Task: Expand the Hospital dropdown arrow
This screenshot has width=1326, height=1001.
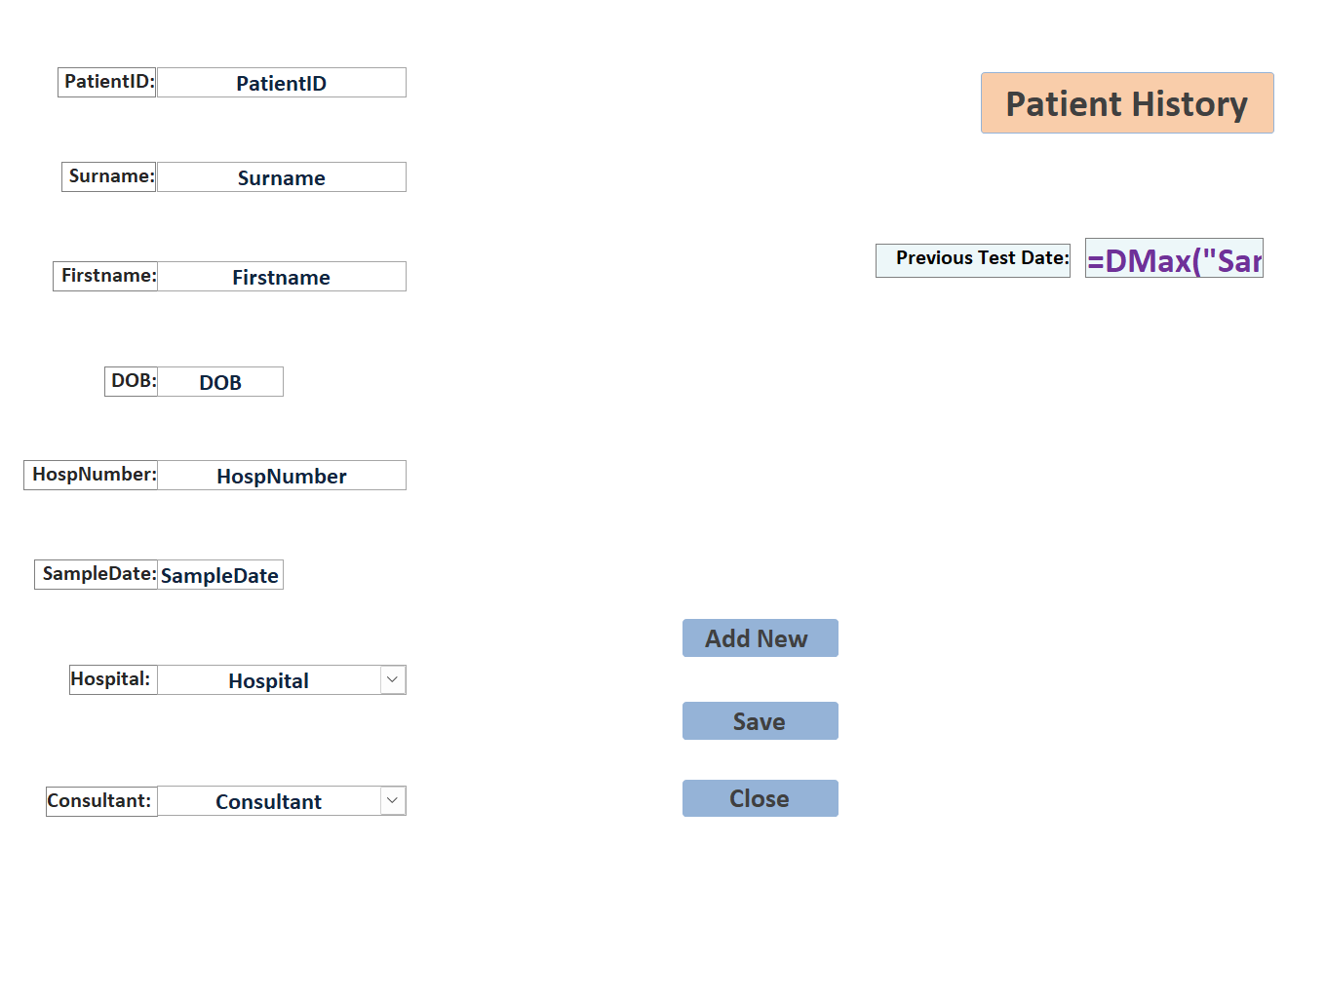Action: [392, 679]
